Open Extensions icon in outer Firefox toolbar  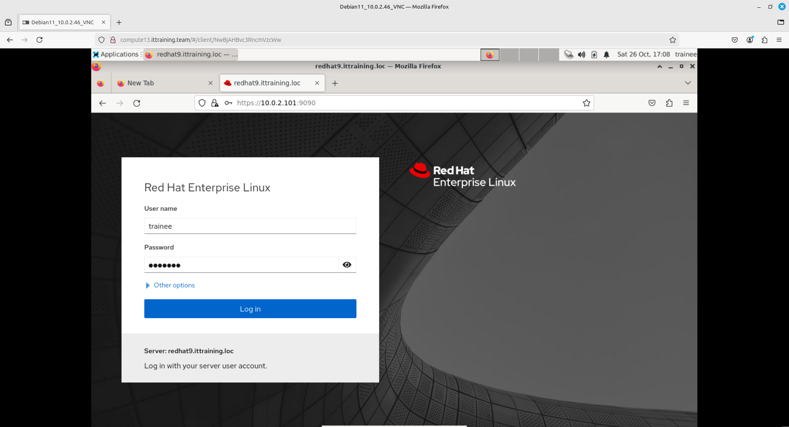point(764,40)
